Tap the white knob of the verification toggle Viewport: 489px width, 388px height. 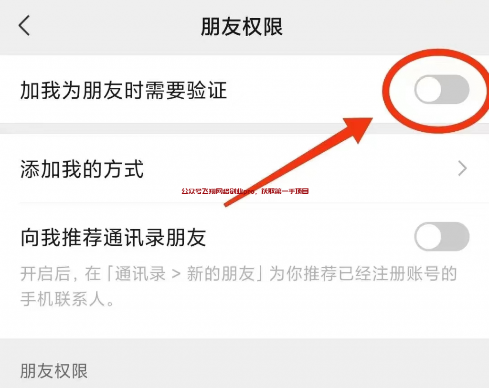pos(429,89)
